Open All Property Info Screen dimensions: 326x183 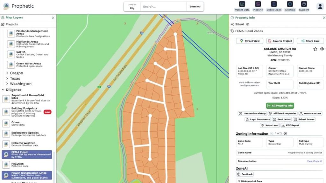280,105
